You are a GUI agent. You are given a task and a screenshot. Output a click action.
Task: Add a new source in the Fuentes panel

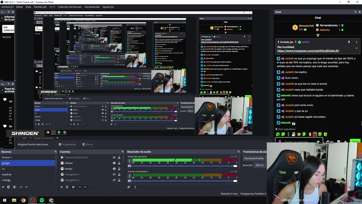[x=62, y=187]
